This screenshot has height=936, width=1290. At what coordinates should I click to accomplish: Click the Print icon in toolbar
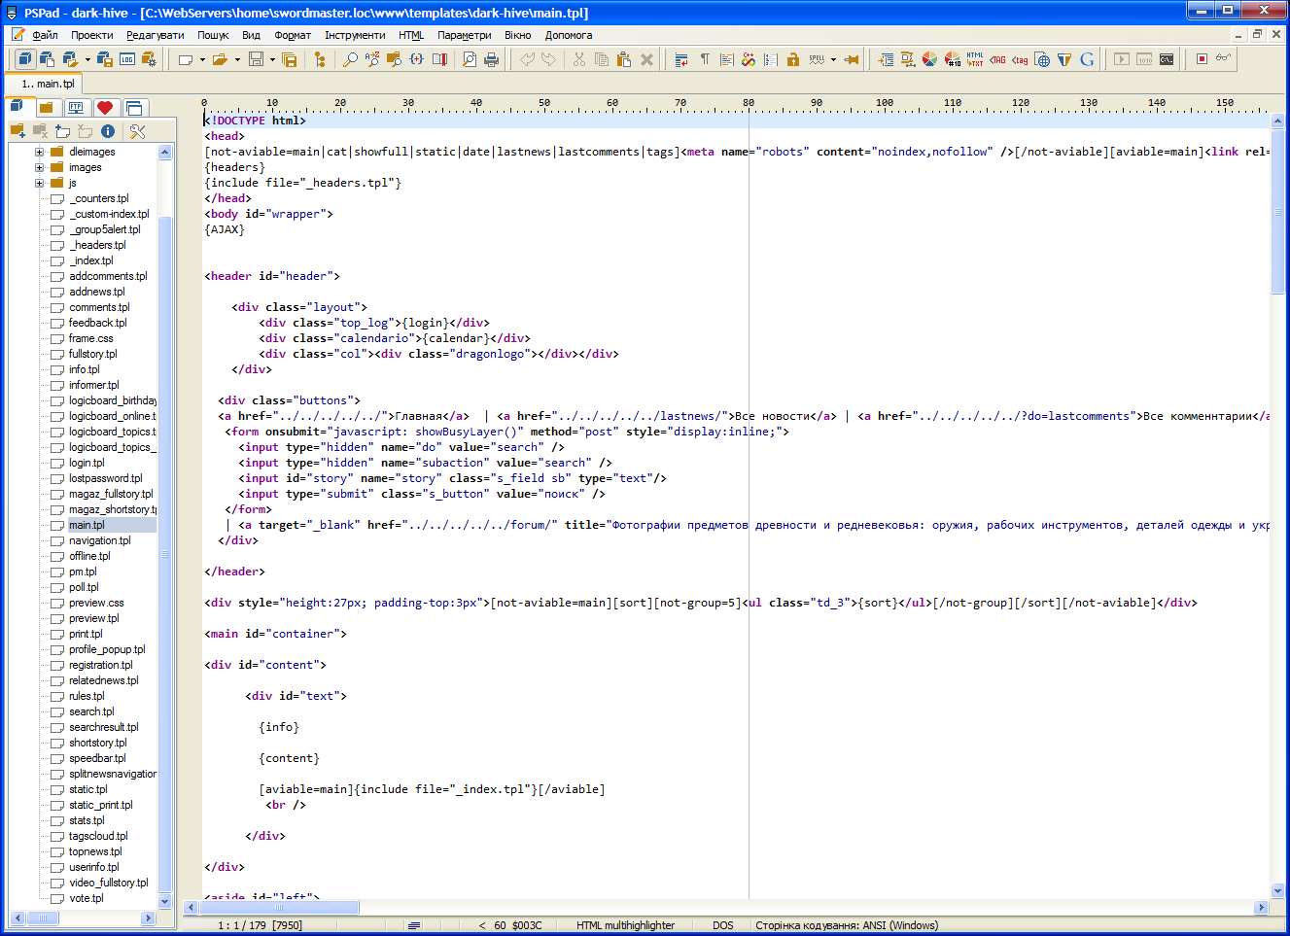(x=492, y=59)
